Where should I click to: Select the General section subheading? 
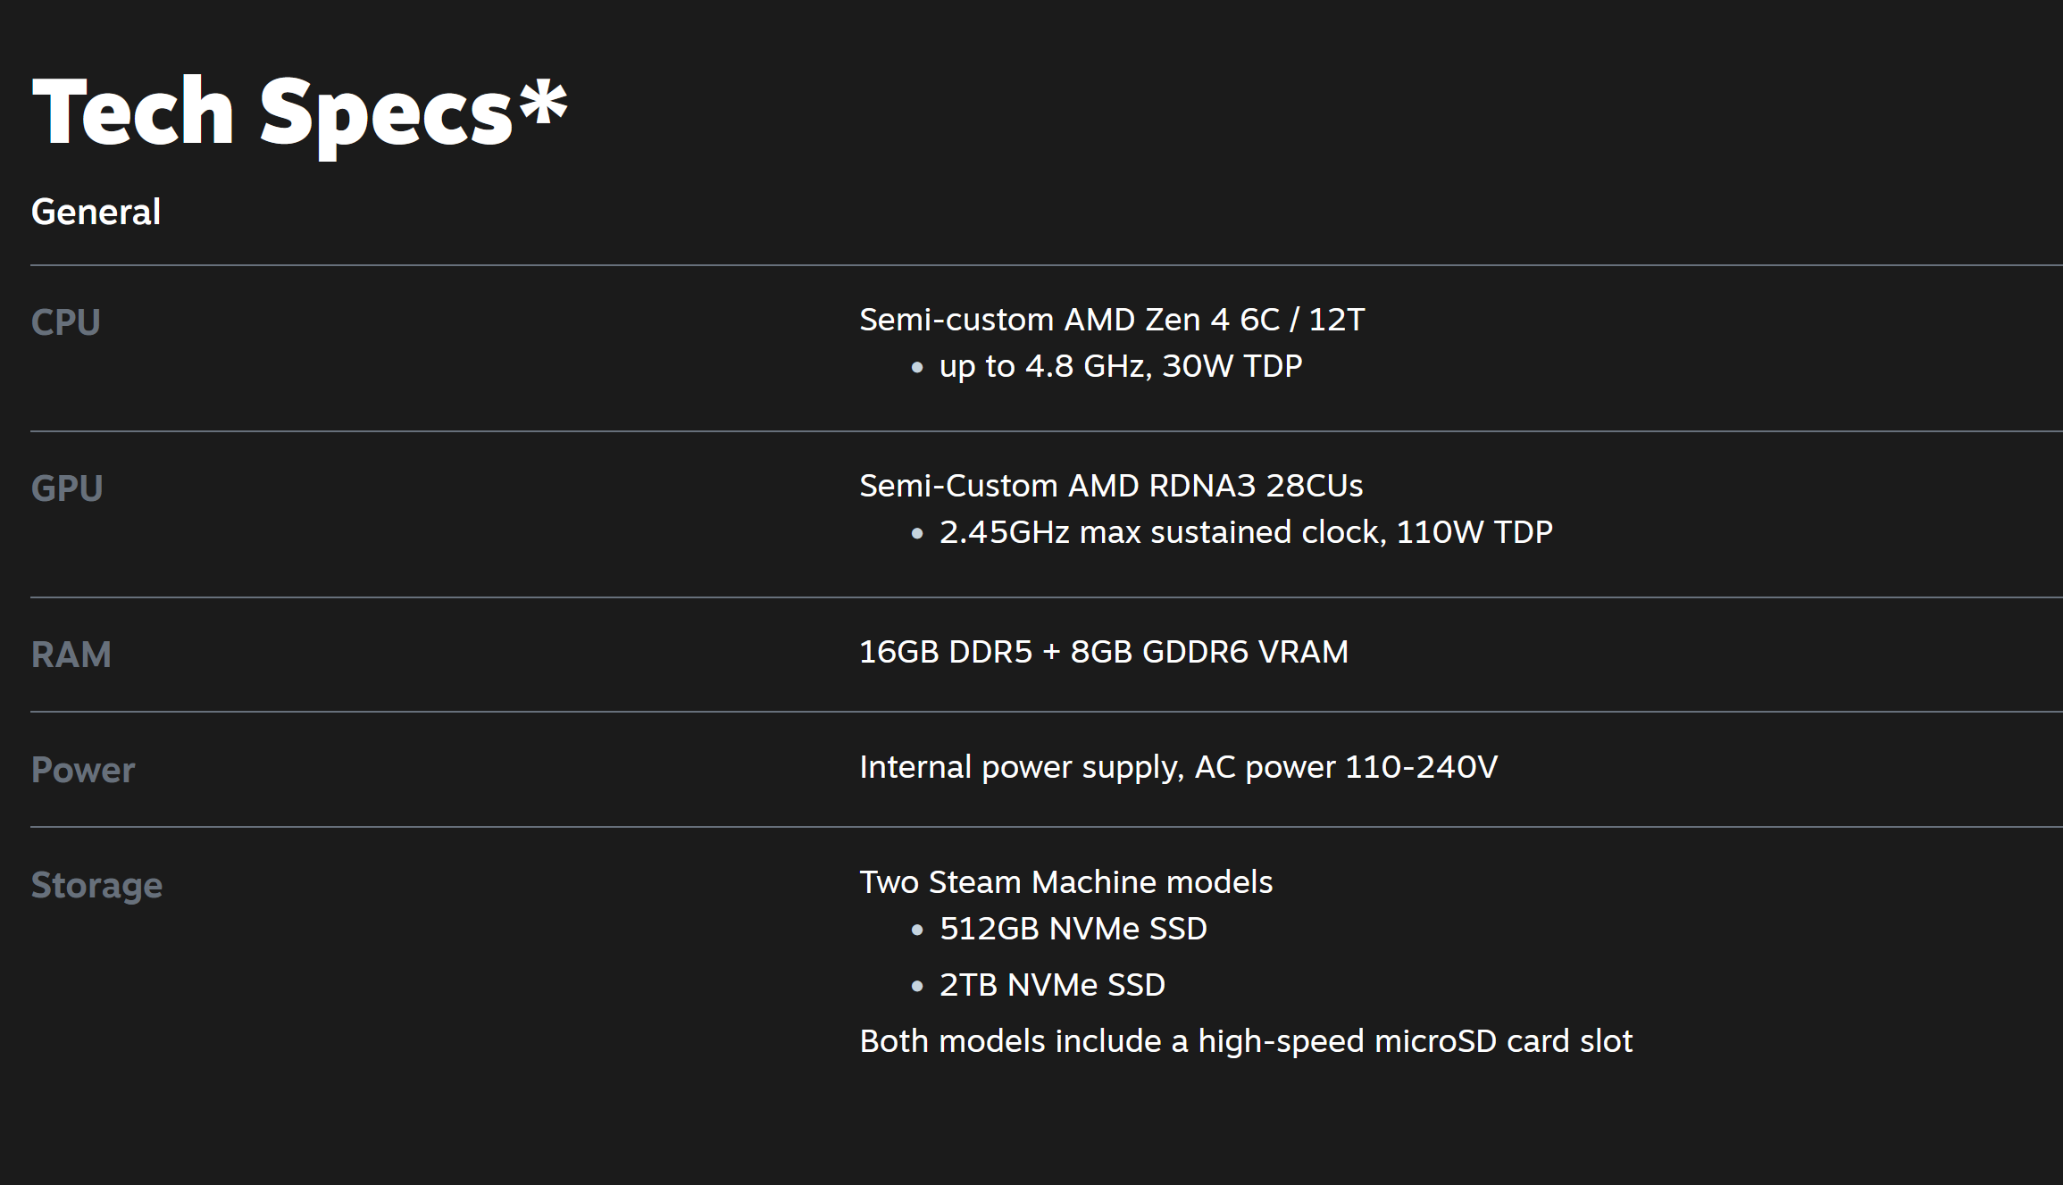(96, 213)
